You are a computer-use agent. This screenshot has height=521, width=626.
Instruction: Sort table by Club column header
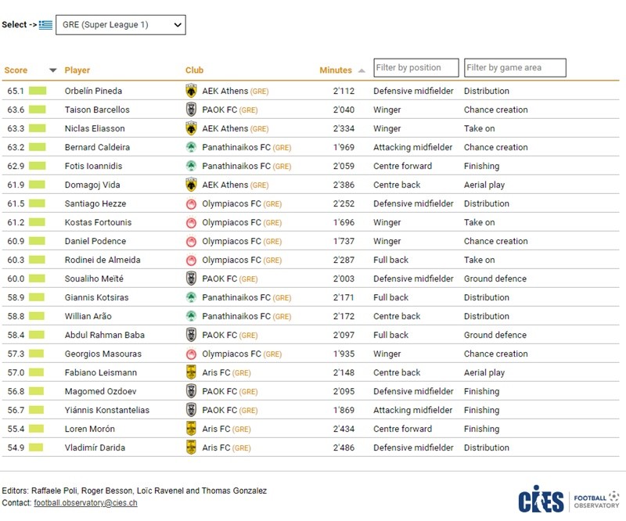click(194, 70)
